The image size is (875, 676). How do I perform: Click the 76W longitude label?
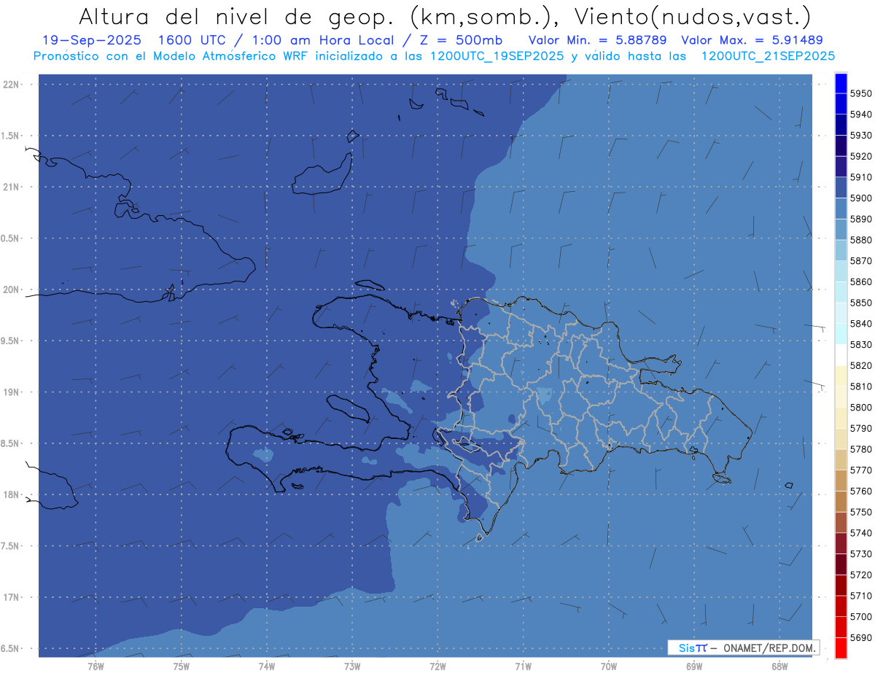click(x=96, y=666)
